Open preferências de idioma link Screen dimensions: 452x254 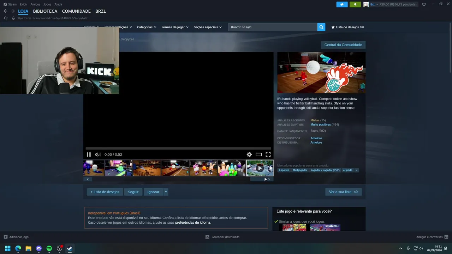pyautogui.click(x=192, y=223)
